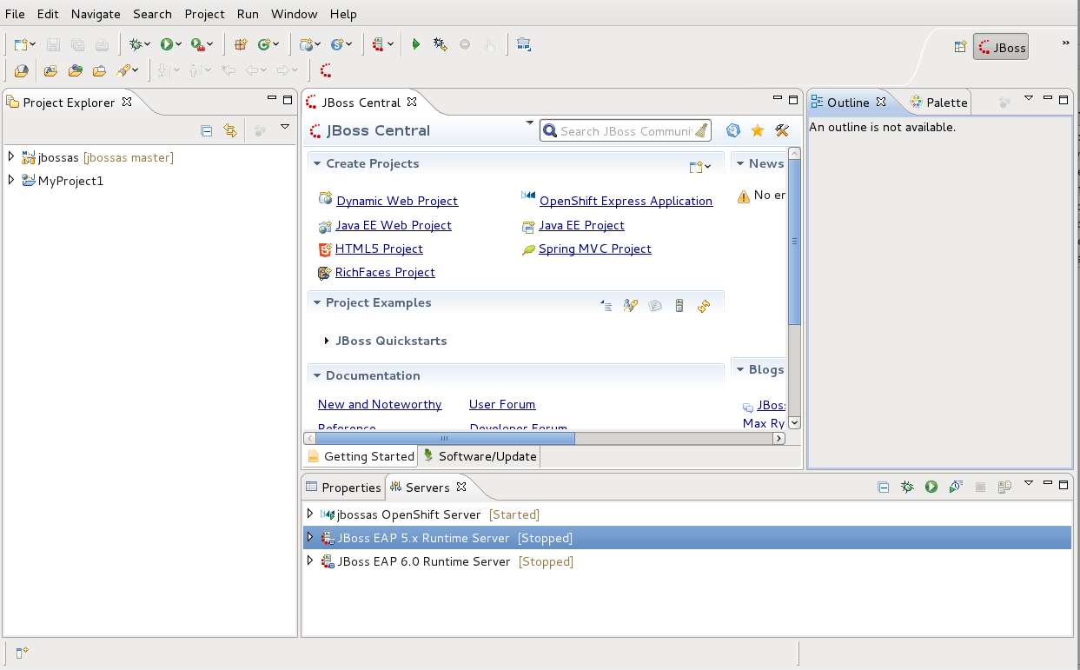The width and height of the screenshot is (1080, 670).
Task: Switch to the Palette tab
Action: [938, 103]
